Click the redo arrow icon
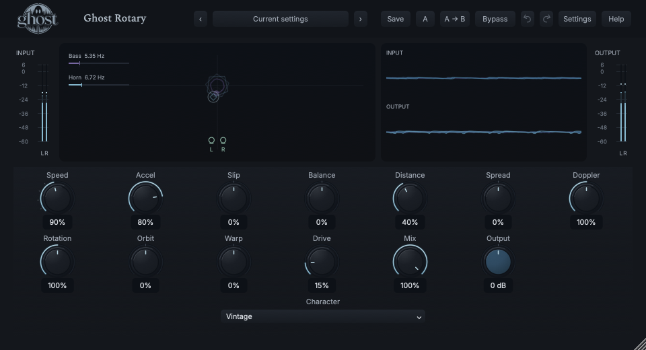Image resolution: width=646 pixels, height=350 pixels. coord(546,19)
